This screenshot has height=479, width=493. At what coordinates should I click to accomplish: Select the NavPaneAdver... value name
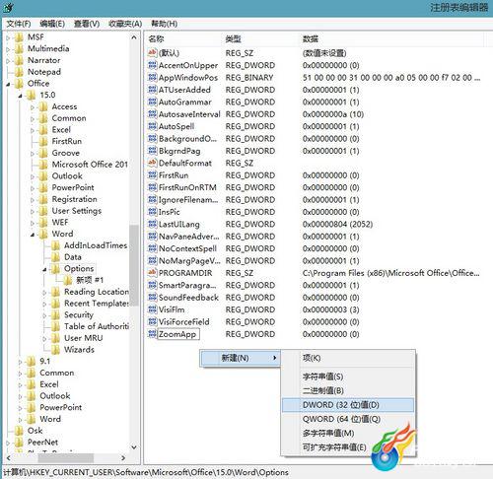(188, 237)
